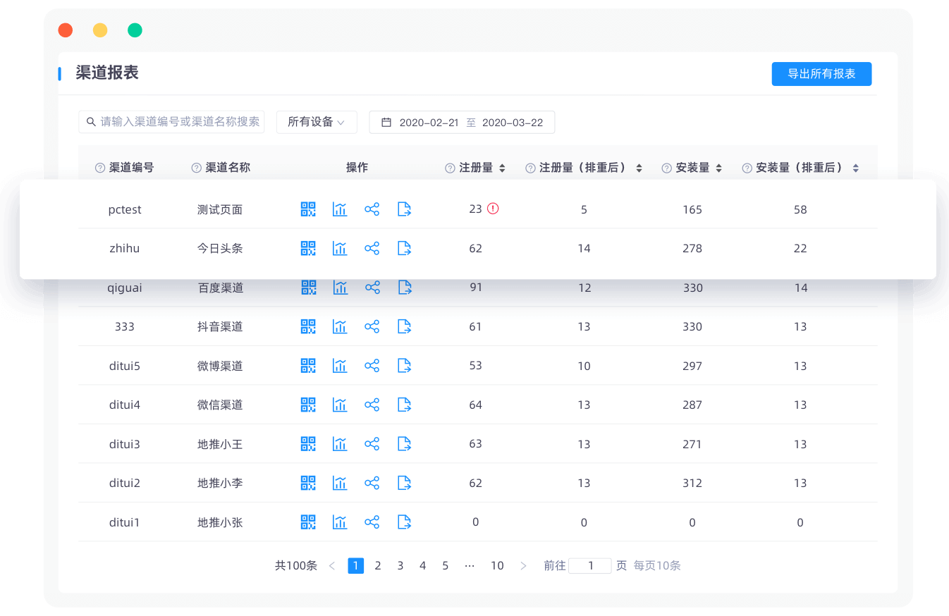
Task: Open 每页10条 page size selector
Action: 657,565
